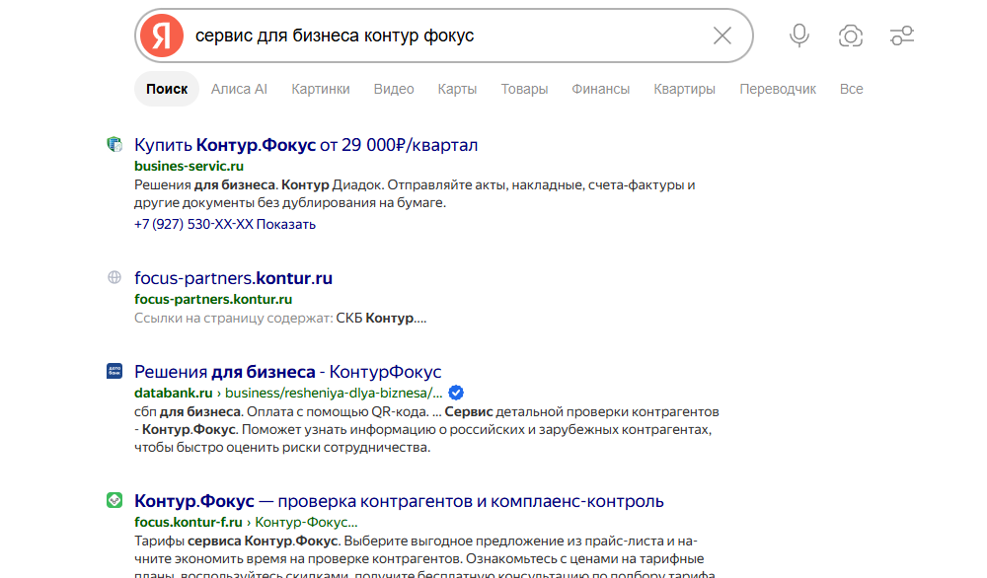Click the text Ссылки на страницу содержат
Screen dimensions: 987x578
click(234, 319)
